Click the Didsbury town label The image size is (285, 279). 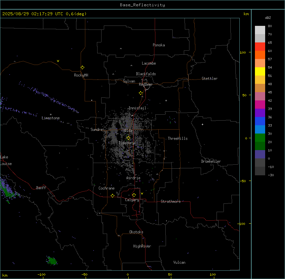[127, 143]
